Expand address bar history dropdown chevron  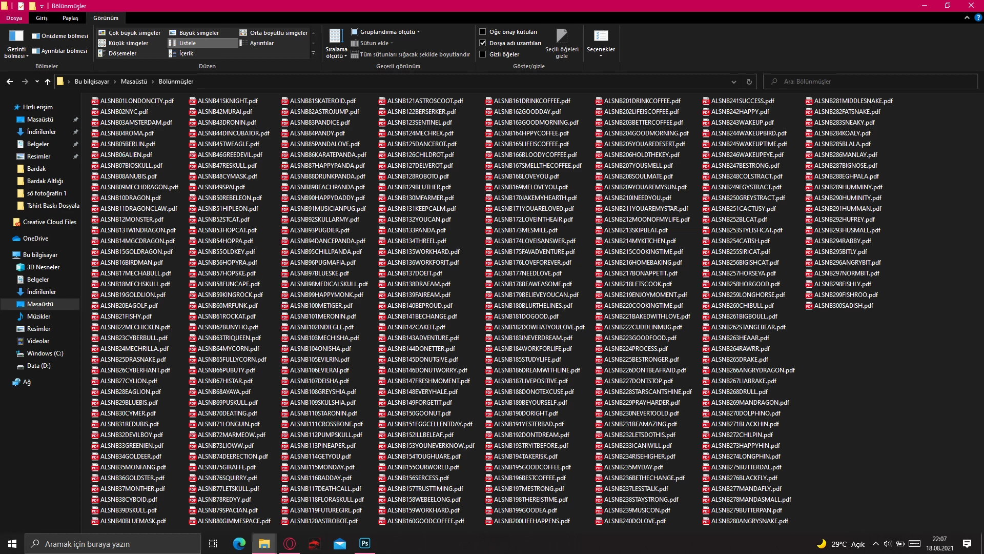point(733,82)
